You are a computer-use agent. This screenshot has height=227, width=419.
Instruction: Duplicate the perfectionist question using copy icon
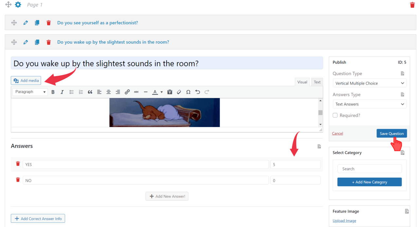37,23
